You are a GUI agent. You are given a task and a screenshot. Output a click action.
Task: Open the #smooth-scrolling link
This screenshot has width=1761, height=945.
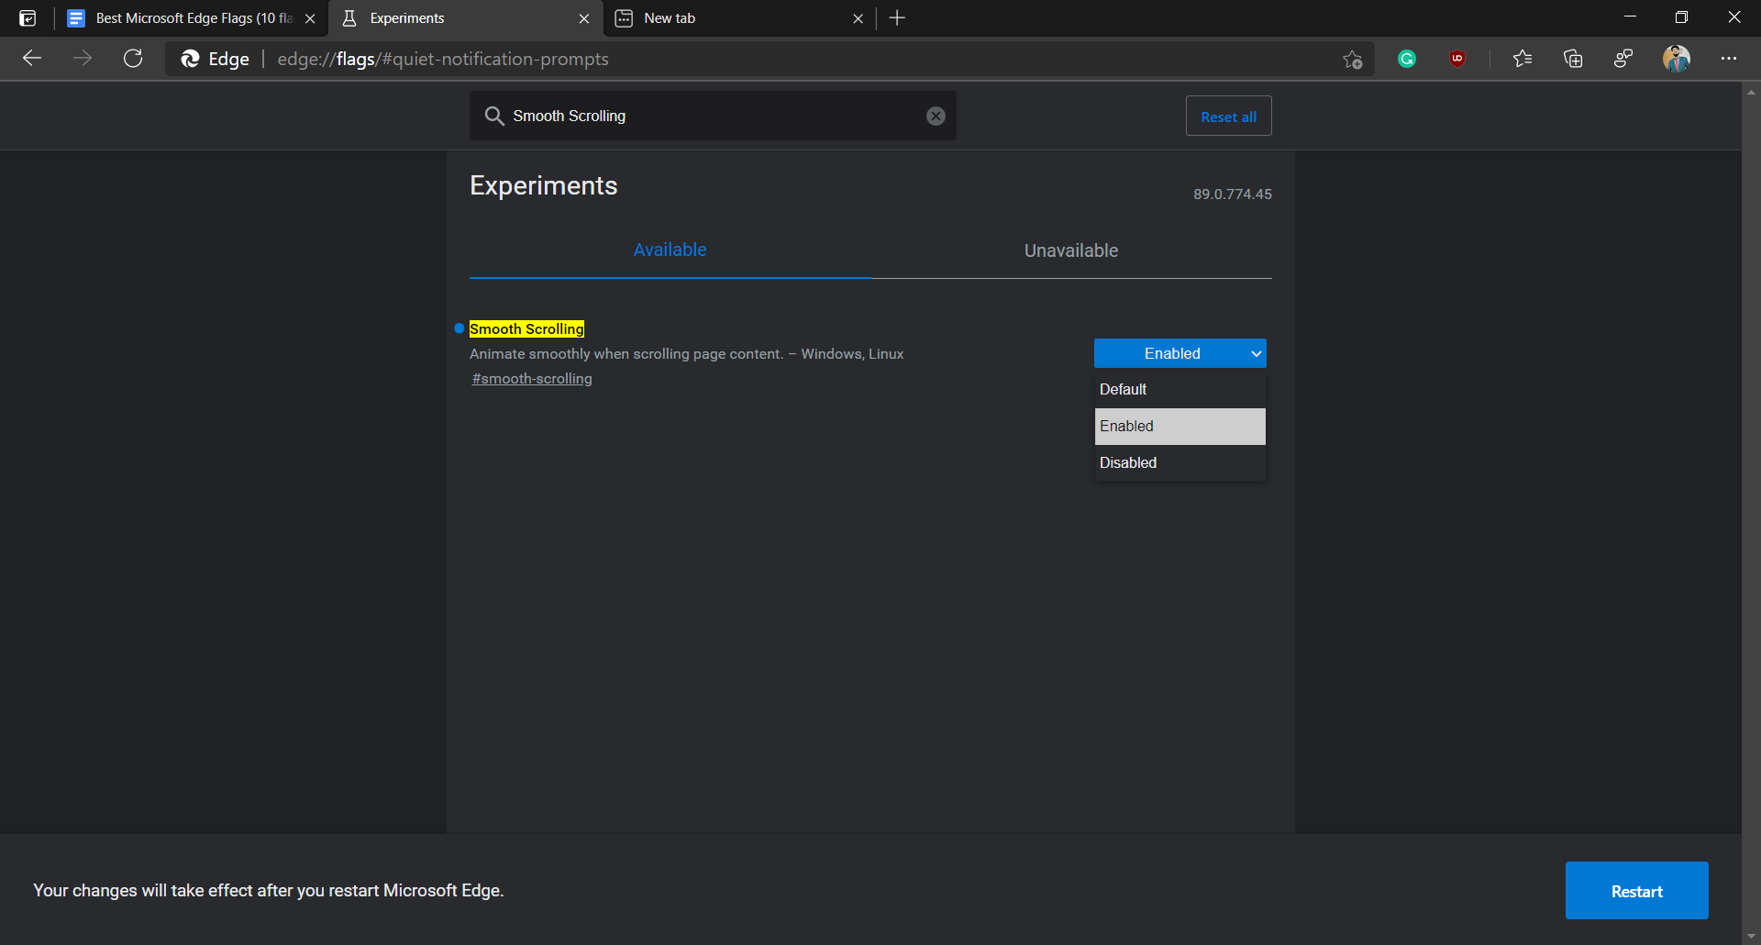[531, 378]
